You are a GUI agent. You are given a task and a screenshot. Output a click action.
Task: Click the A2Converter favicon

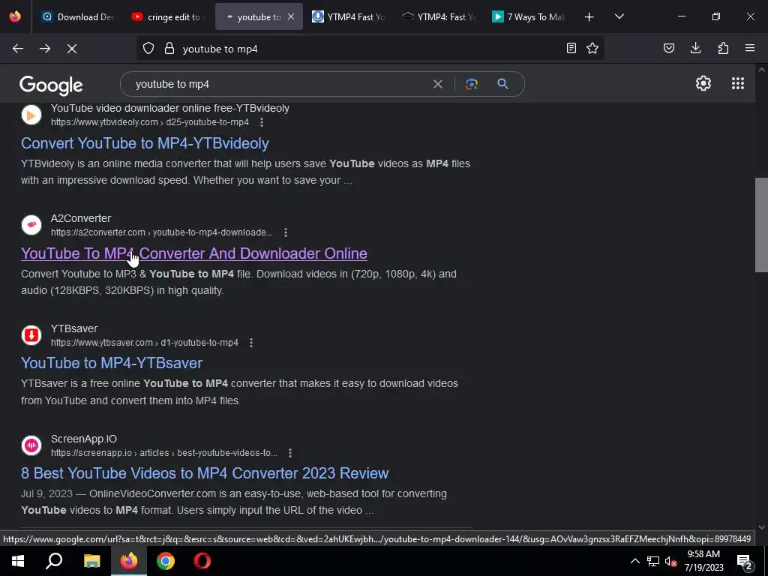31,225
